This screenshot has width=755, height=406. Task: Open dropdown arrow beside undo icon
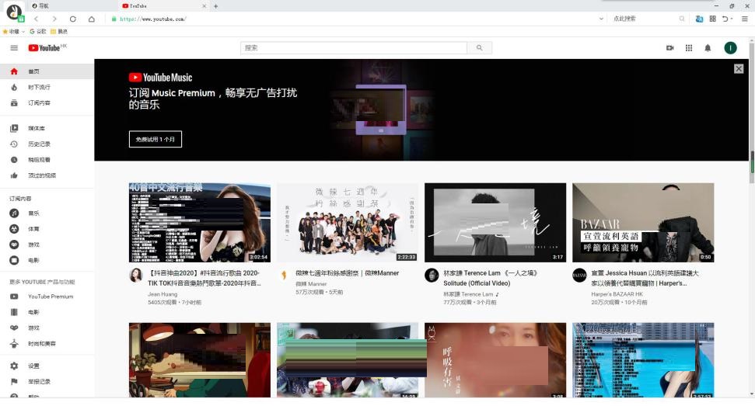coord(732,19)
